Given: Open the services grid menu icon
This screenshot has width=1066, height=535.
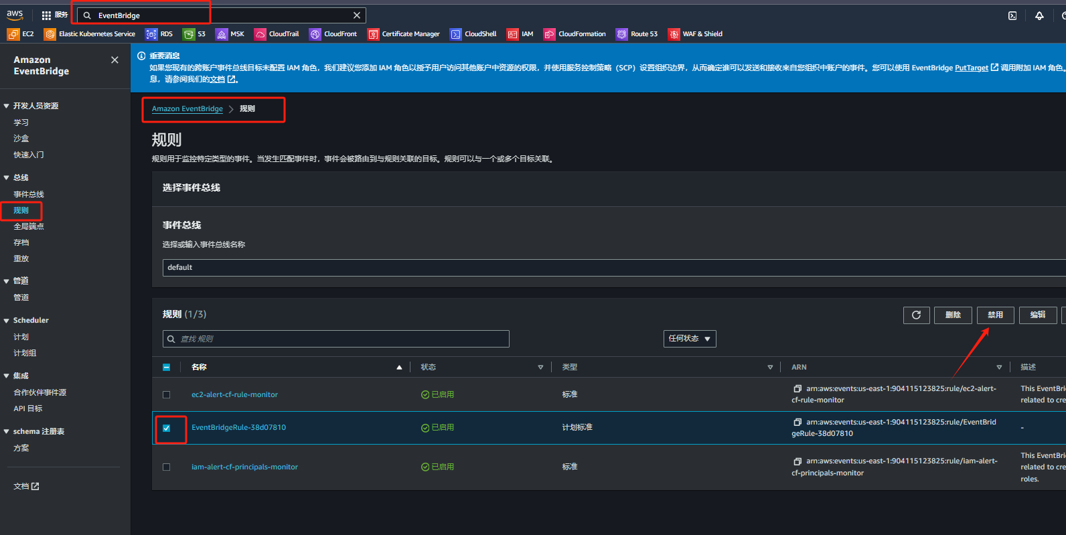Looking at the screenshot, I should tap(46, 15).
